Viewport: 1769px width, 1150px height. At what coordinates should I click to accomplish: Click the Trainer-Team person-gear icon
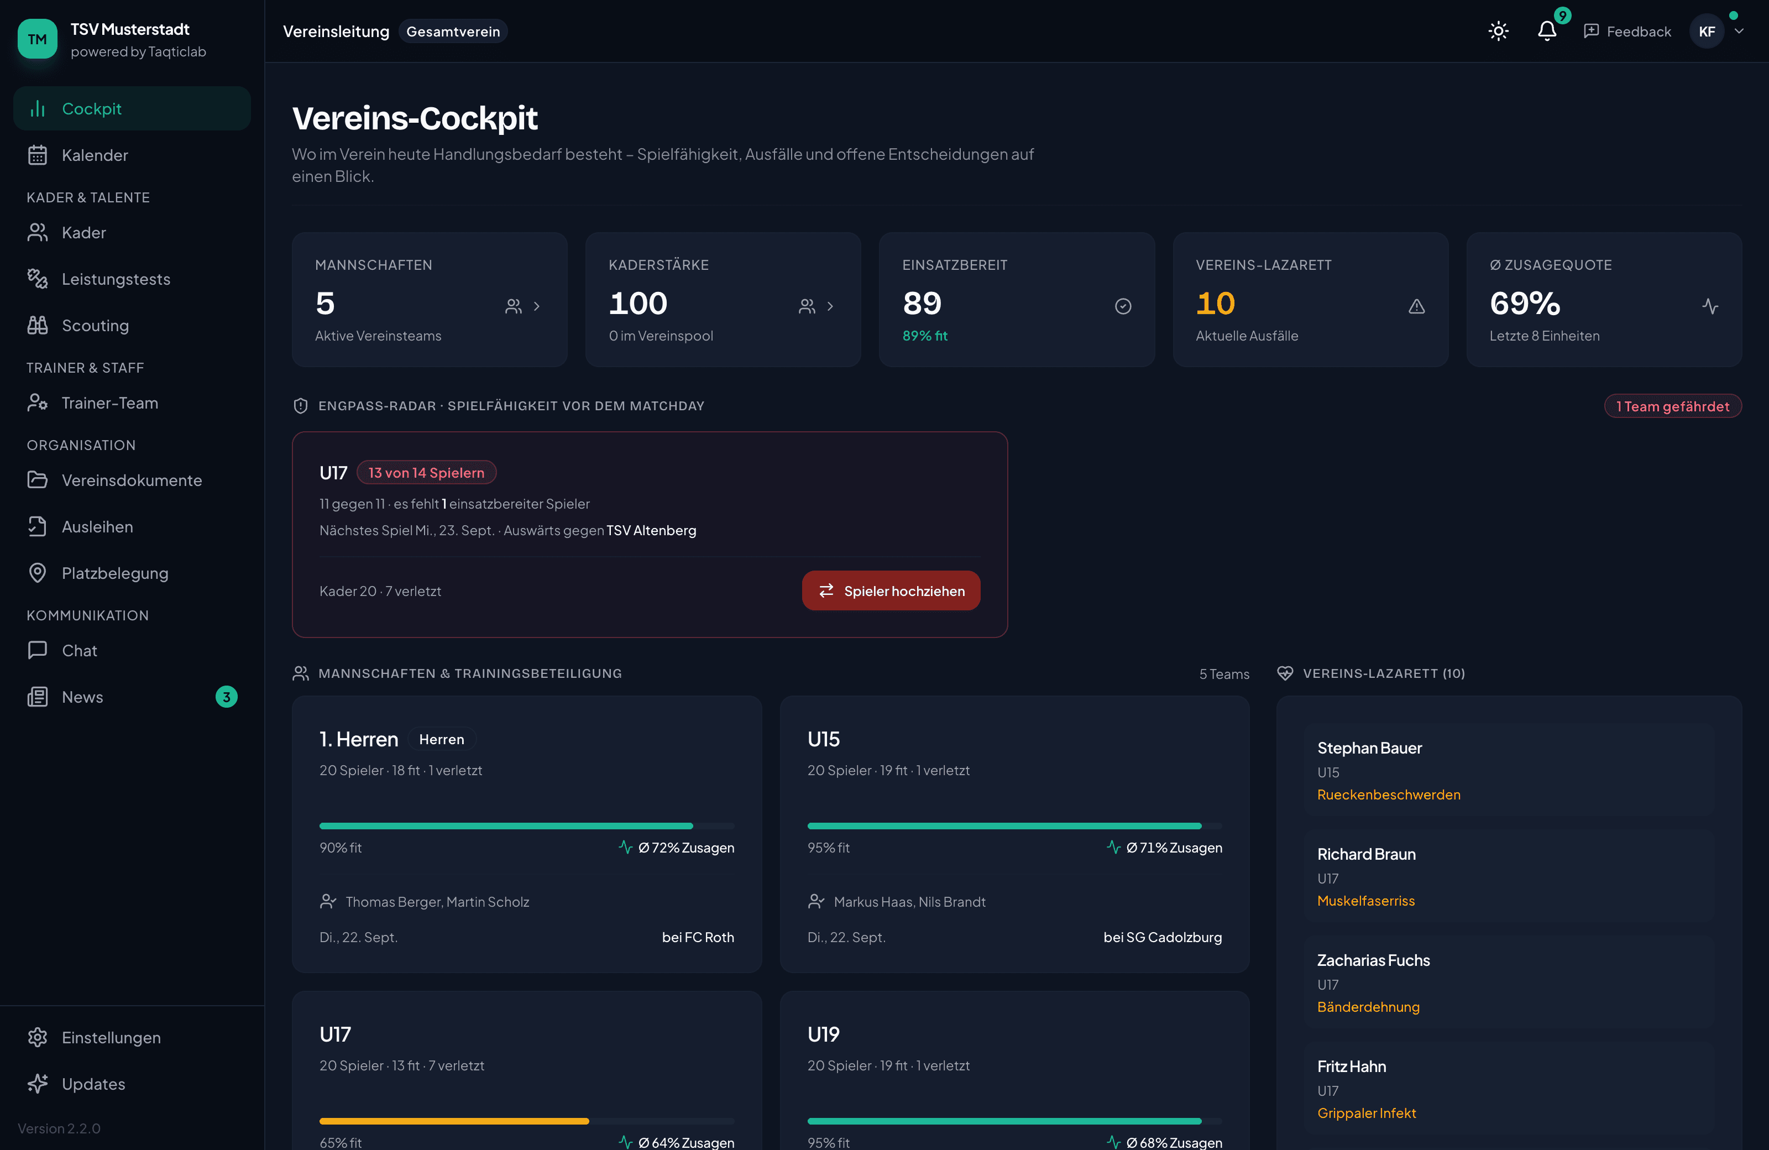coord(37,403)
